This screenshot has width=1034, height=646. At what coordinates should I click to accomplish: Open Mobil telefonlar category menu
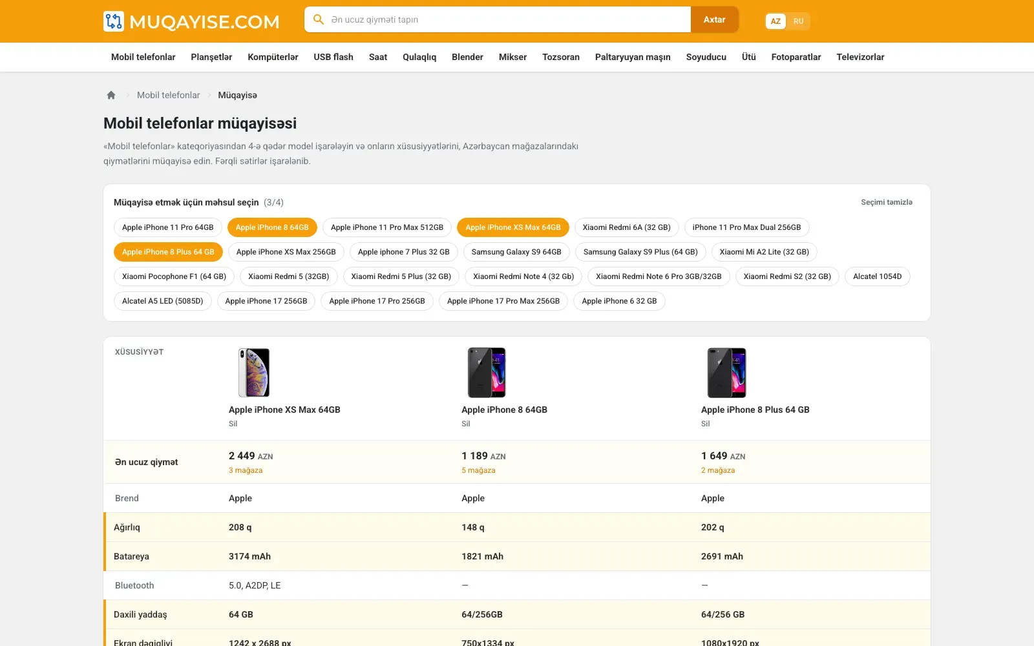[143, 57]
